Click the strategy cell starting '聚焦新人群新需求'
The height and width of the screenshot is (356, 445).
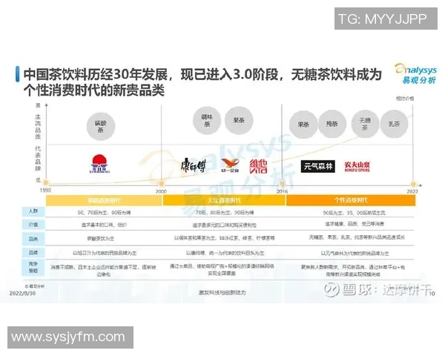point(353,271)
